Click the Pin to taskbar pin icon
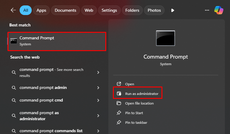 tap(119, 123)
